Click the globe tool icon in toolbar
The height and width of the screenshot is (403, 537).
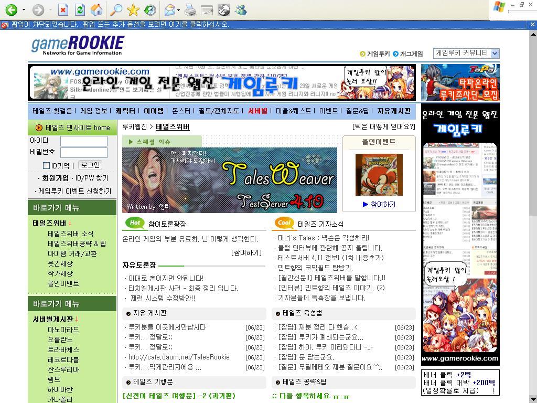click(x=224, y=10)
